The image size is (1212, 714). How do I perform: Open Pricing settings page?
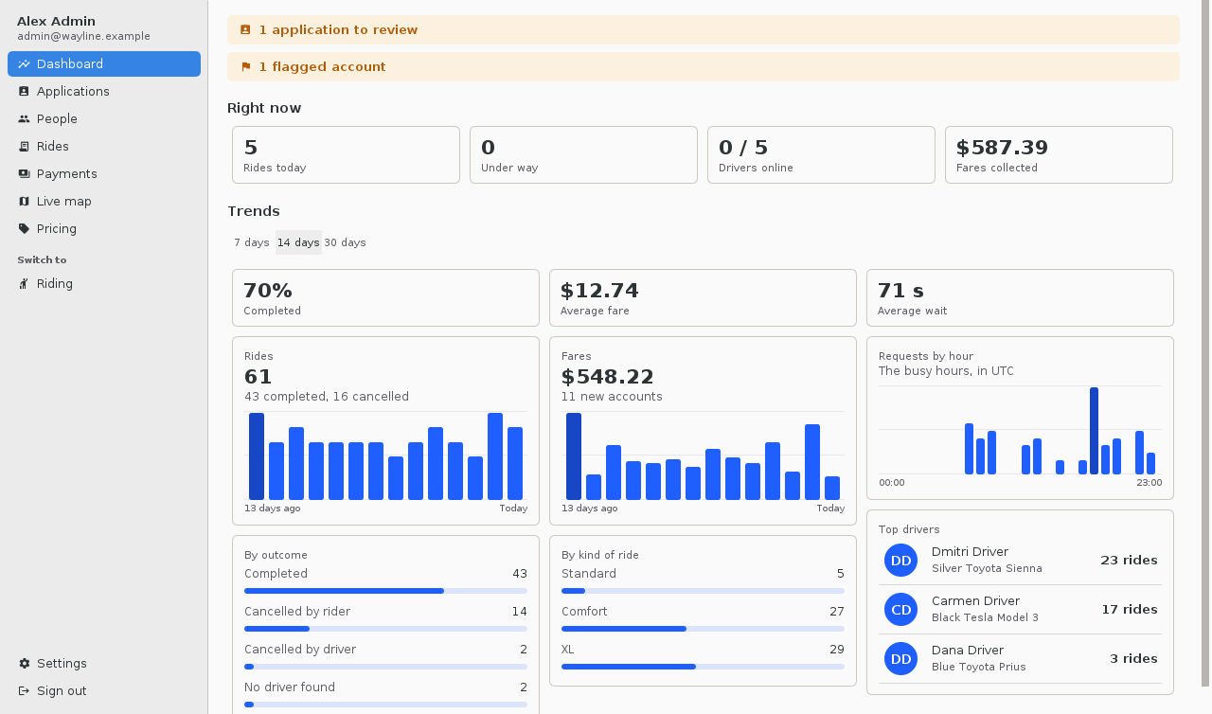pos(104,229)
